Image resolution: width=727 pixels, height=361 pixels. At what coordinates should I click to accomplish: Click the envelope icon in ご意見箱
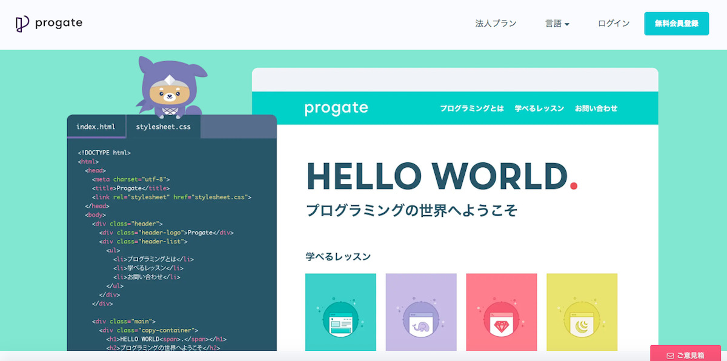point(670,355)
